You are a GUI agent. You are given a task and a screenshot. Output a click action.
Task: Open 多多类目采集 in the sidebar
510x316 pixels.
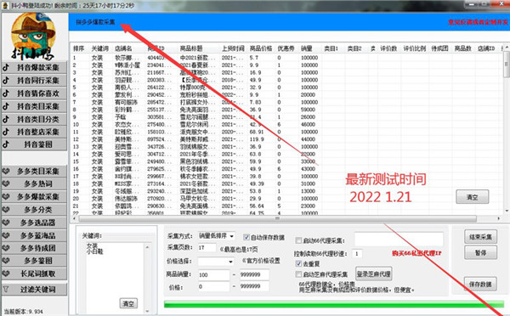[34, 172]
